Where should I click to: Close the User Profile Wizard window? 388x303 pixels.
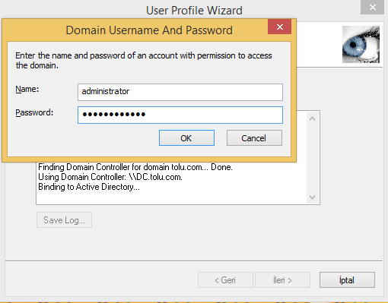372,8
